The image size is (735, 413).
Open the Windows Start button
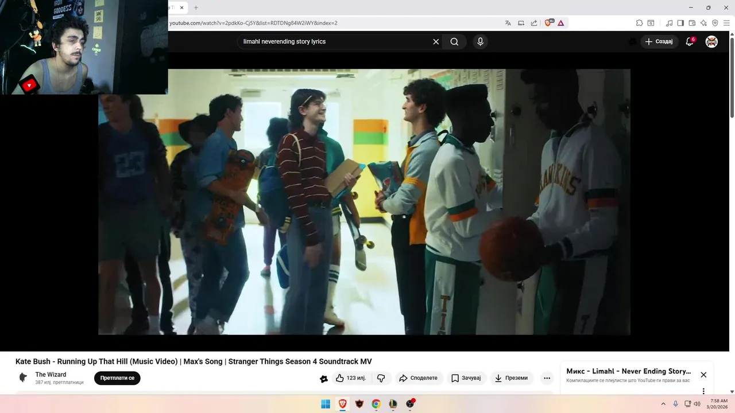(x=326, y=404)
